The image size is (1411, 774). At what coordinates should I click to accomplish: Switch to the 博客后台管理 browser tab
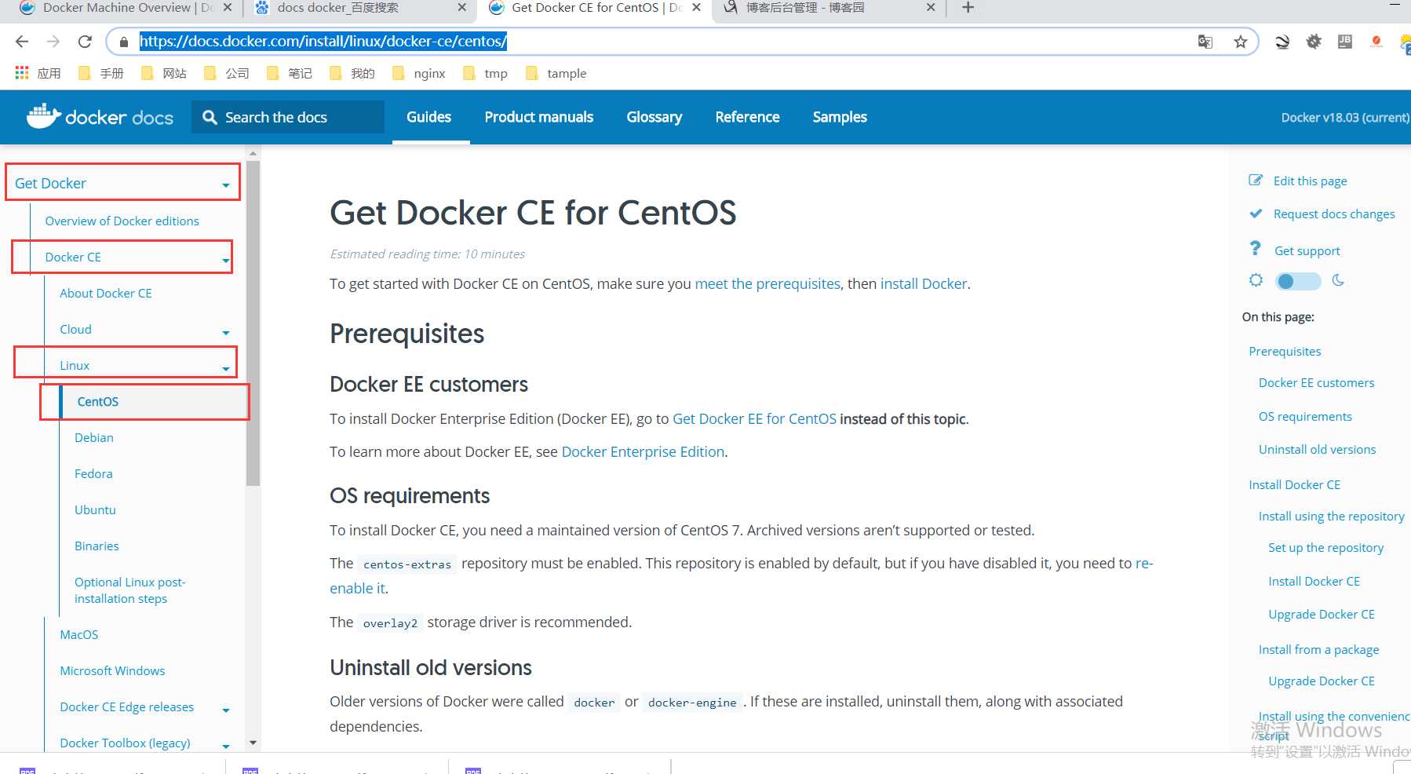(829, 8)
